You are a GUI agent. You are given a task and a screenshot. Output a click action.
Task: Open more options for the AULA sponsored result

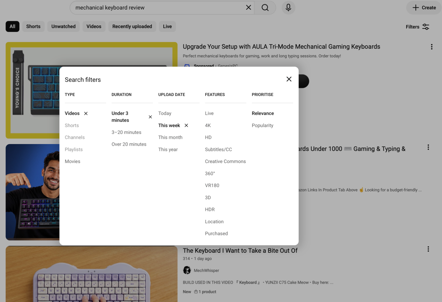point(431,47)
